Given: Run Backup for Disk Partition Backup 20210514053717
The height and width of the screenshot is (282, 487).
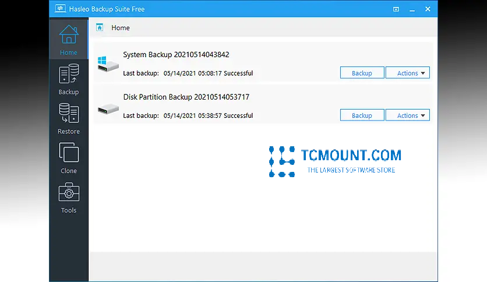Looking at the screenshot, I should point(362,115).
